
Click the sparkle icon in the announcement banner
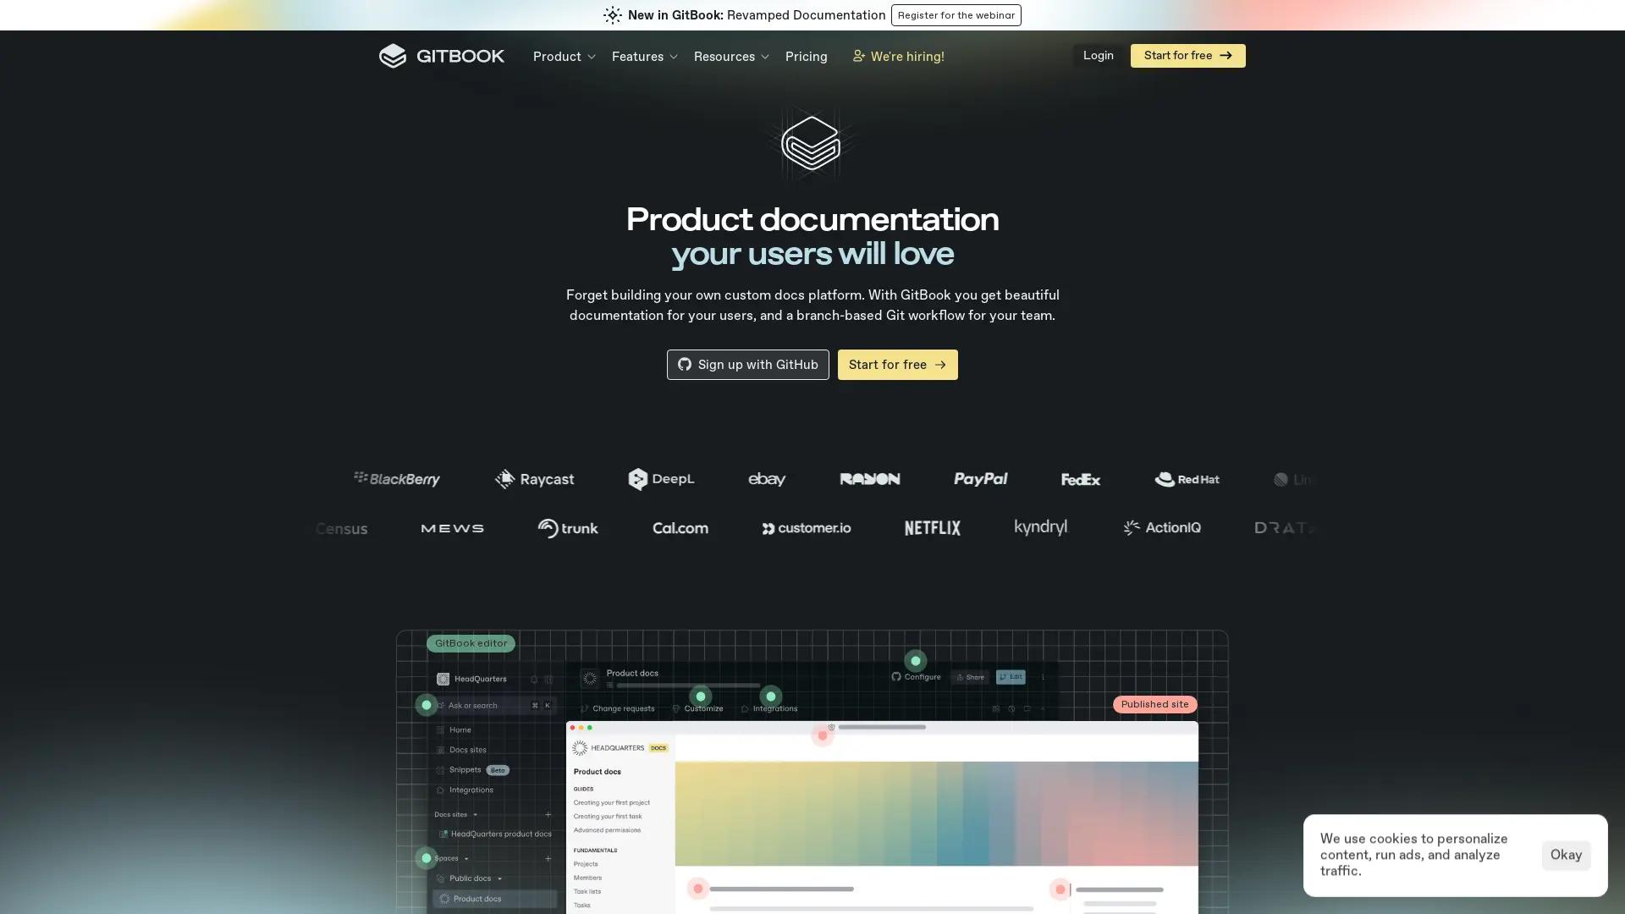(x=612, y=15)
